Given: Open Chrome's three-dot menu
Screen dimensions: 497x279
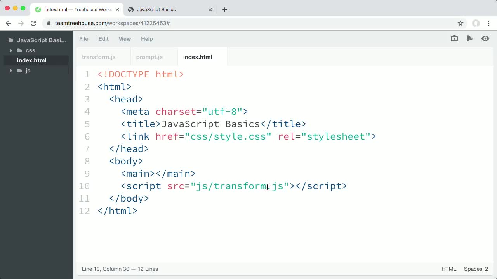Looking at the screenshot, I should 489,23.
